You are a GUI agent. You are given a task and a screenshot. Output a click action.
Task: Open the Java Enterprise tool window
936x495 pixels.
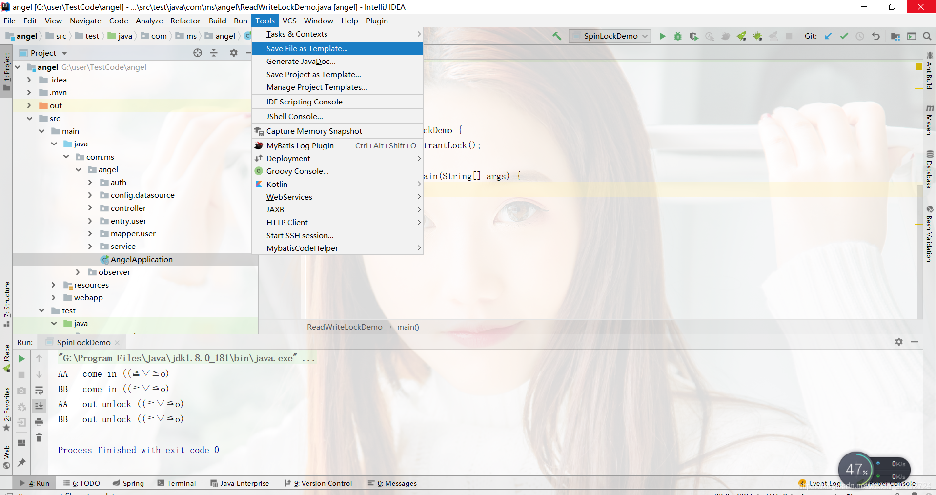coord(240,483)
